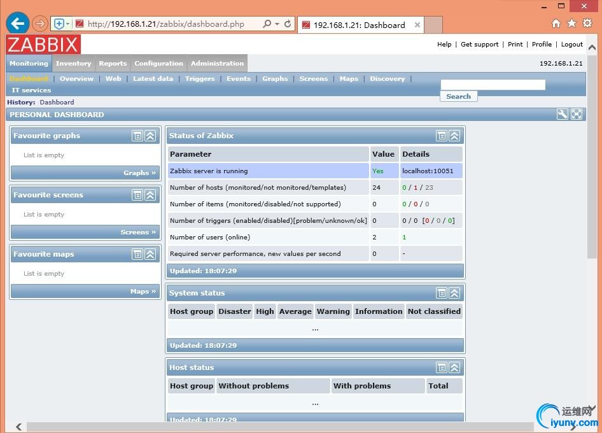602x433 pixels.
Task: Click the compatibility shield icon in address bar
Action: (59, 24)
